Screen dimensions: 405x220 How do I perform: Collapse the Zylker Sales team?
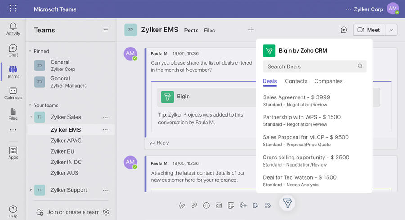click(31, 117)
